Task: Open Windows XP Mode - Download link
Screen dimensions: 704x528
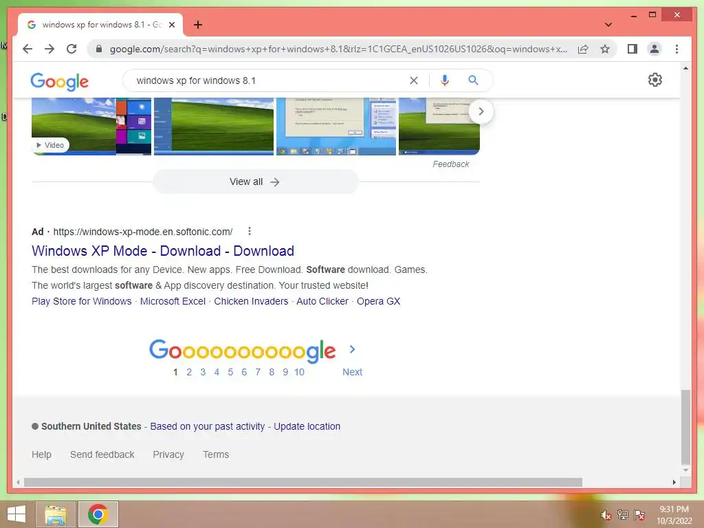Action: pyautogui.click(x=163, y=251)
